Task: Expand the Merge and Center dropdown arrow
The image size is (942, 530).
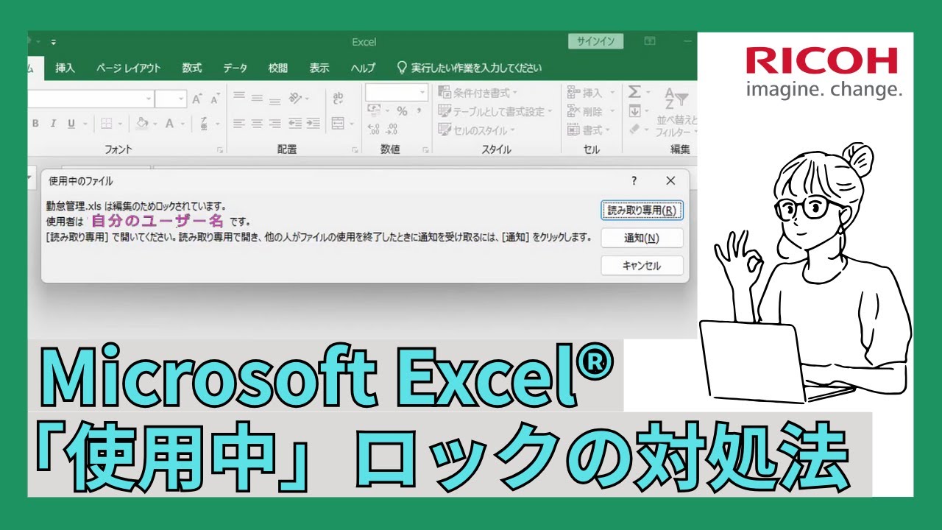Action: coord(352,124)
